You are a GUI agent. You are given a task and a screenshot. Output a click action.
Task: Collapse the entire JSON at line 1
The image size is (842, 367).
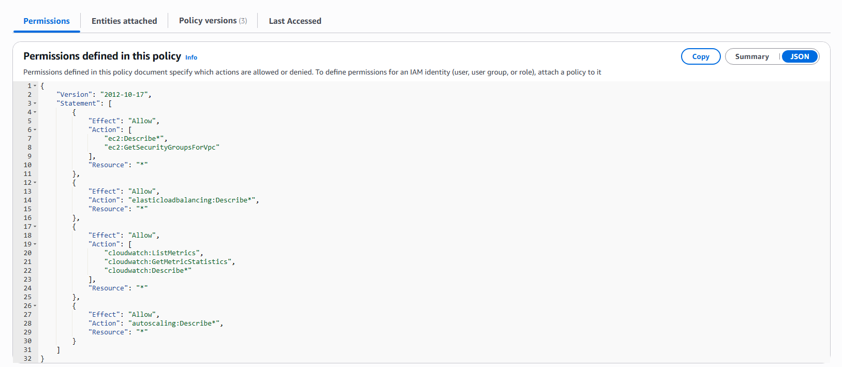click(35, 85)
